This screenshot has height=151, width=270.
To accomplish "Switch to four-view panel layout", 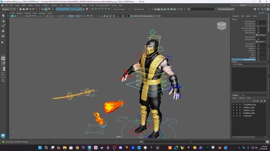I will 3,63.
